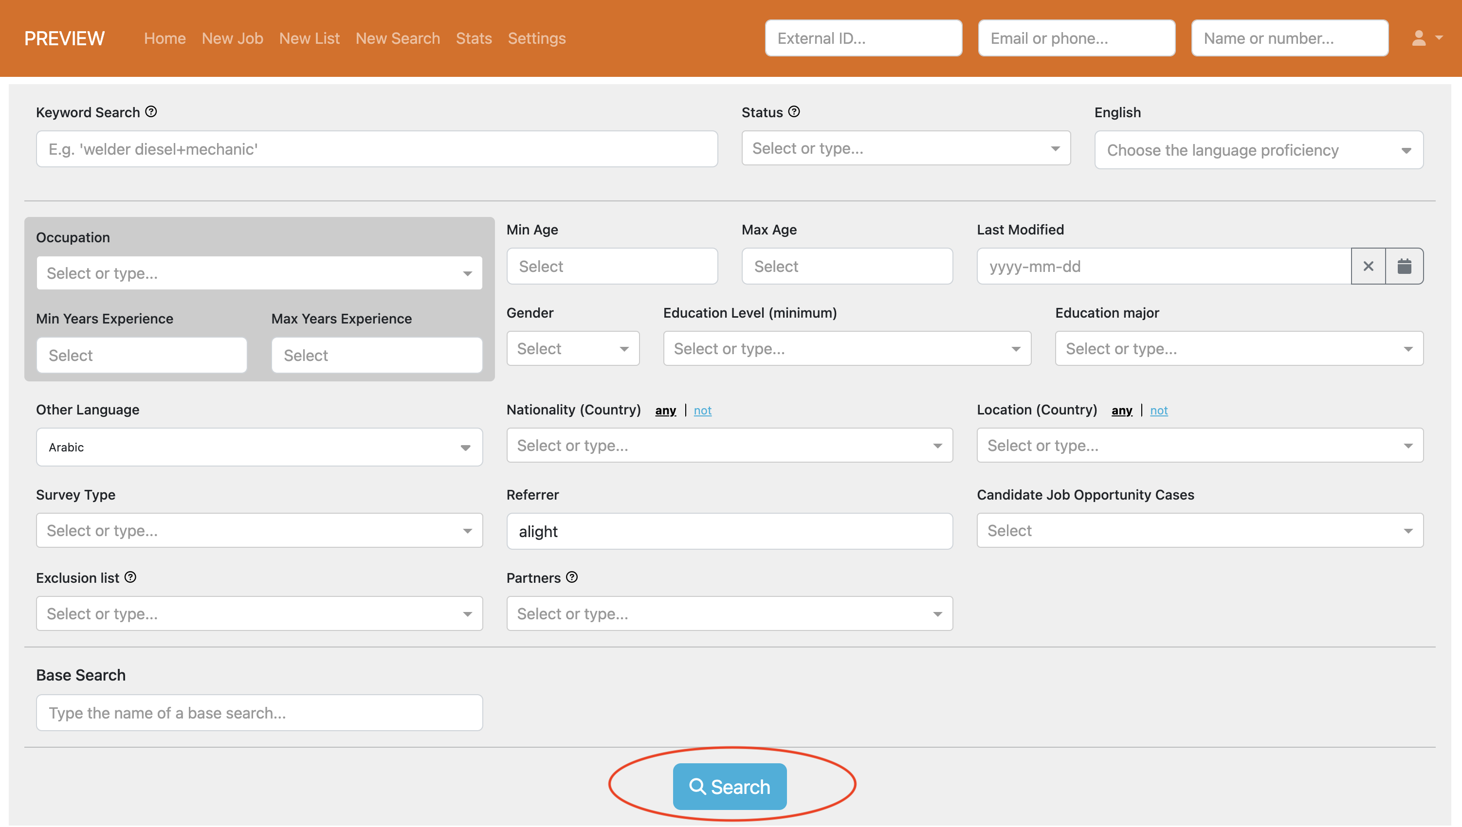The image size is (1462, 827).
Task: Open the Other Language Arabic dropdown
Action: 259,447
